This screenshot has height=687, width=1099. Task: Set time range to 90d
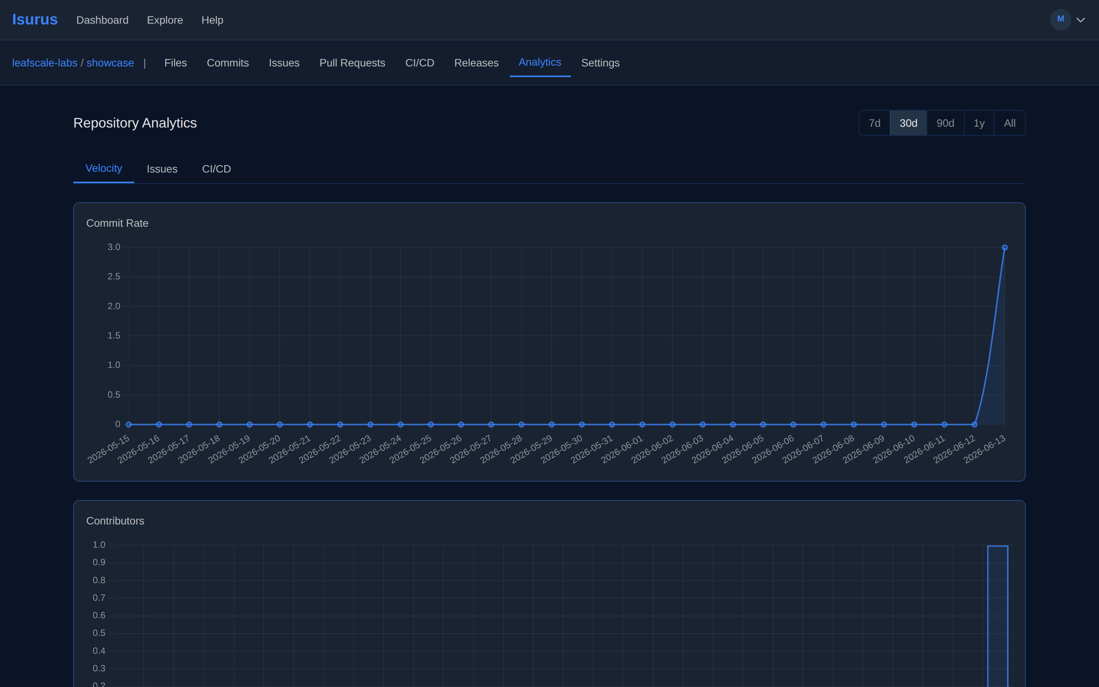pos(945,123)
